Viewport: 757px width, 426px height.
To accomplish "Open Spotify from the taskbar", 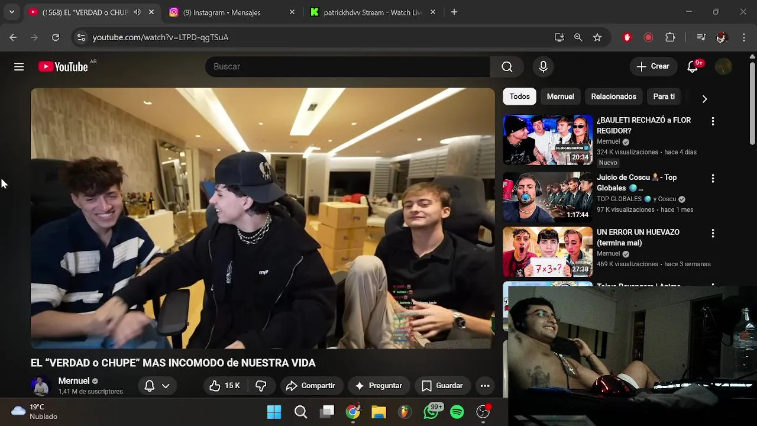I will point(457,412).
